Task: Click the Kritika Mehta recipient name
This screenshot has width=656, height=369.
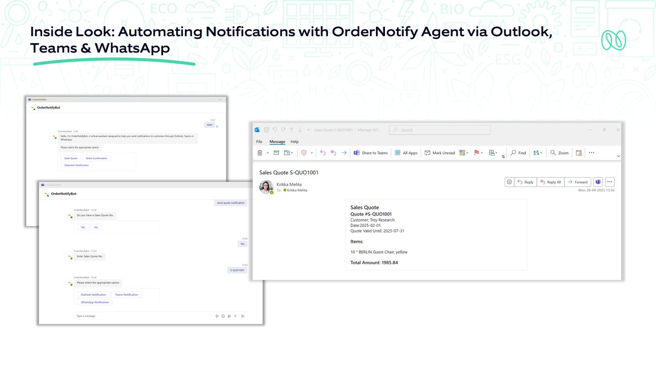Action: point(297,190)
